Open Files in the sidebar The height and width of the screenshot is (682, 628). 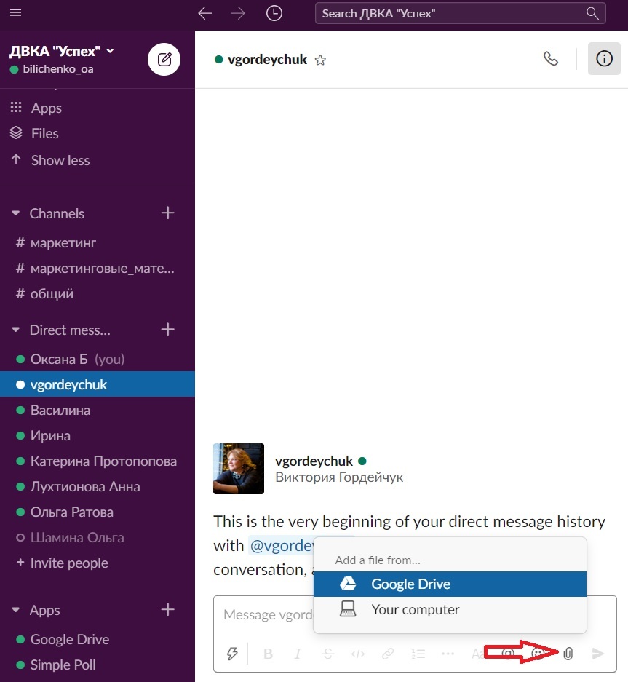click(44, 133)
